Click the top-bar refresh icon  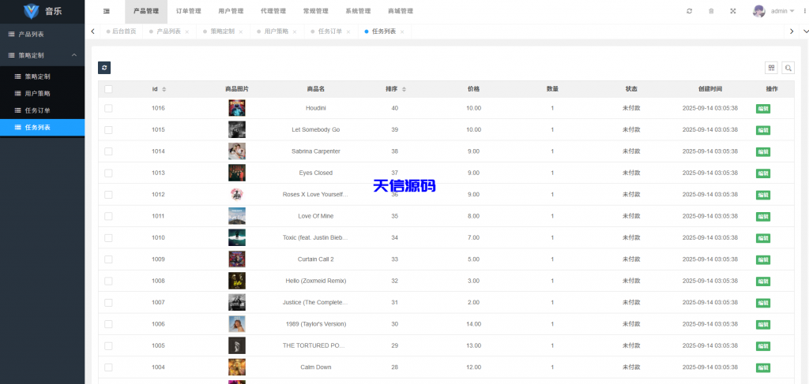pos(689,11)
